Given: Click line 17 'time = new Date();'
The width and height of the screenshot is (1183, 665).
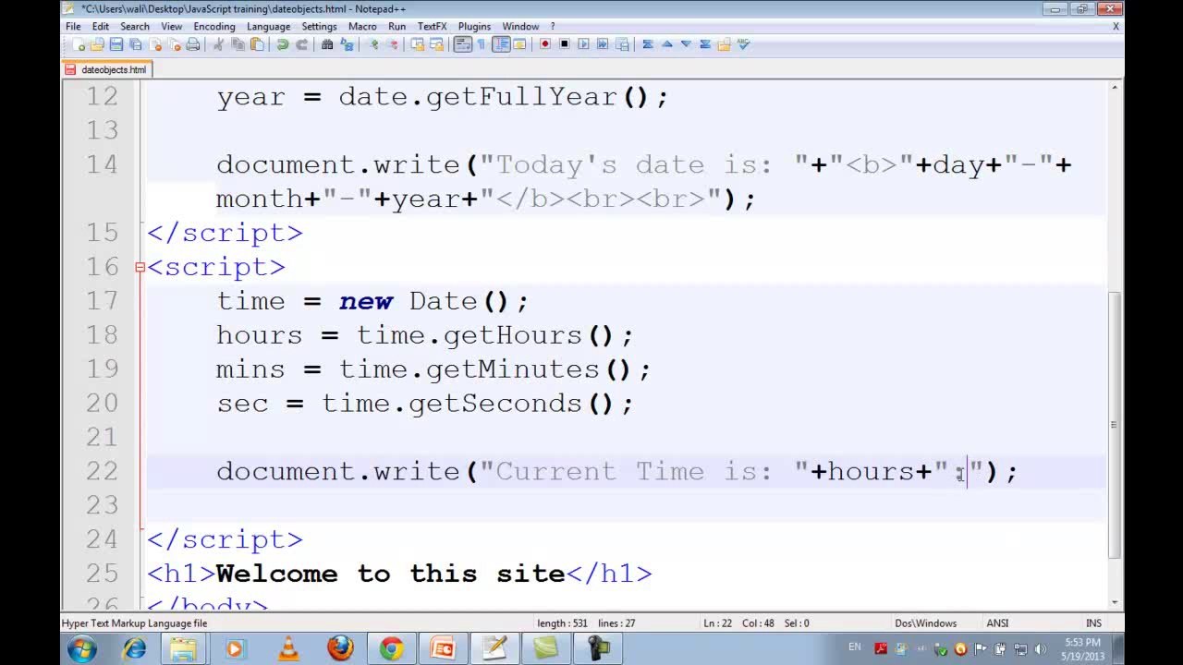Looking at the screenshot, I should (372, 301).
